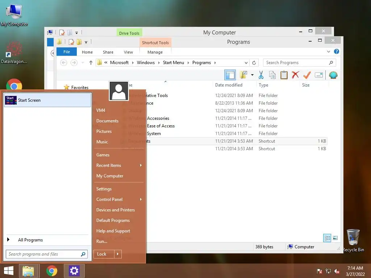Open Classic Shell settings shell icon

[x=333, y=75]
